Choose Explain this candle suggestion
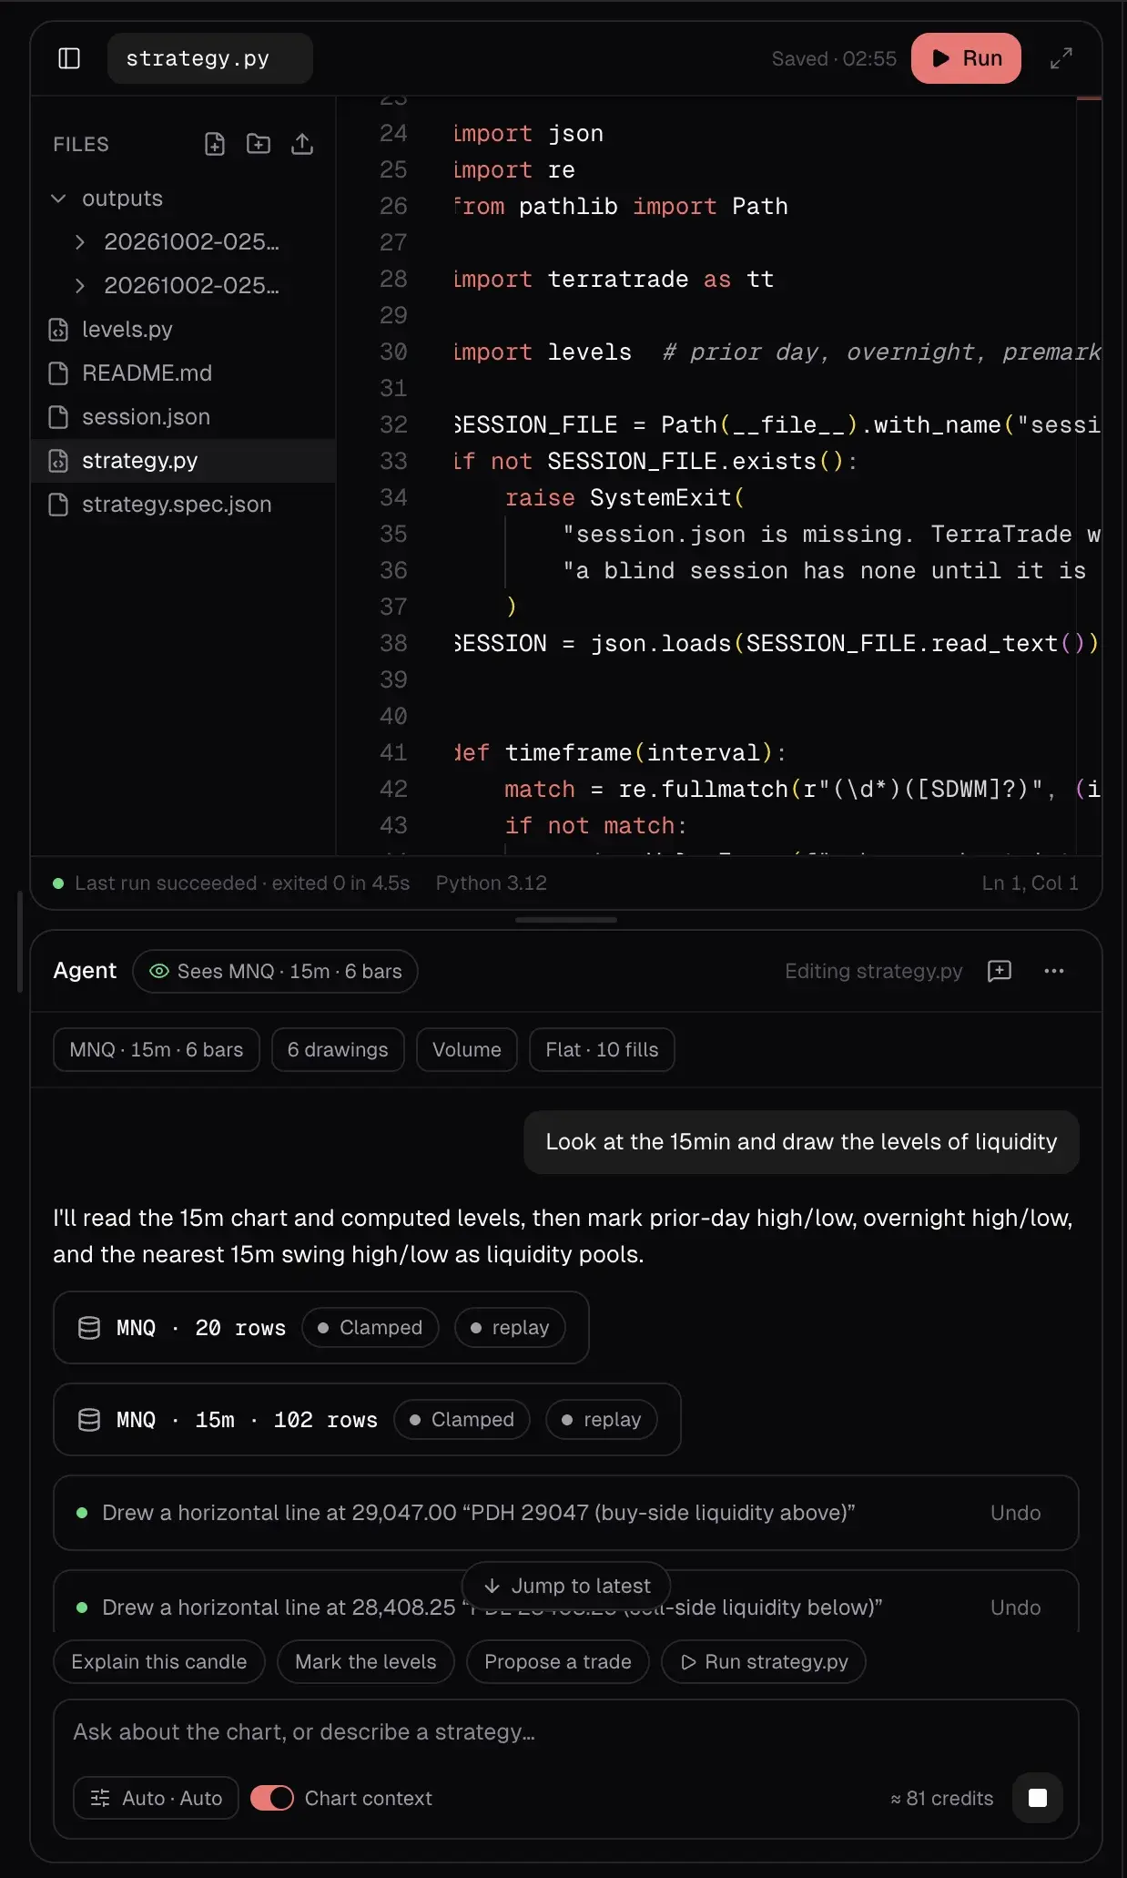The height and width of the screenshot is (1878, 1127). coord(159,1662)
